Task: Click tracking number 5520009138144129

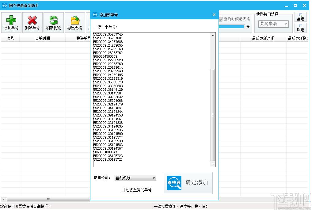Action: (x=108, y=90)
